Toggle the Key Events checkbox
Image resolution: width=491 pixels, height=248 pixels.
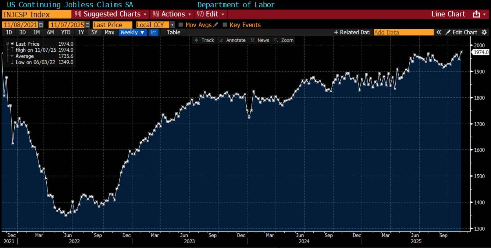[225, 25]
